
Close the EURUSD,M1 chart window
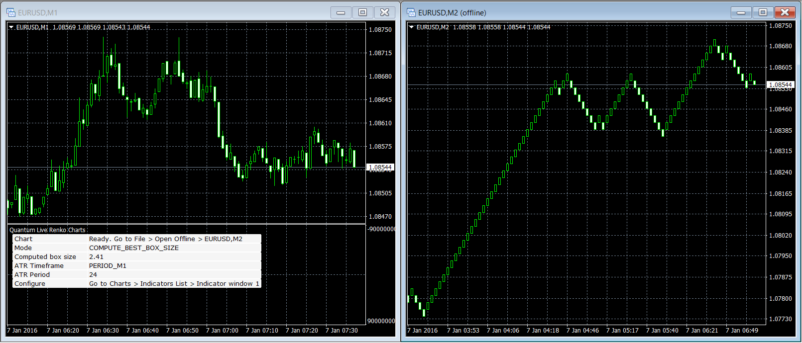385,12
